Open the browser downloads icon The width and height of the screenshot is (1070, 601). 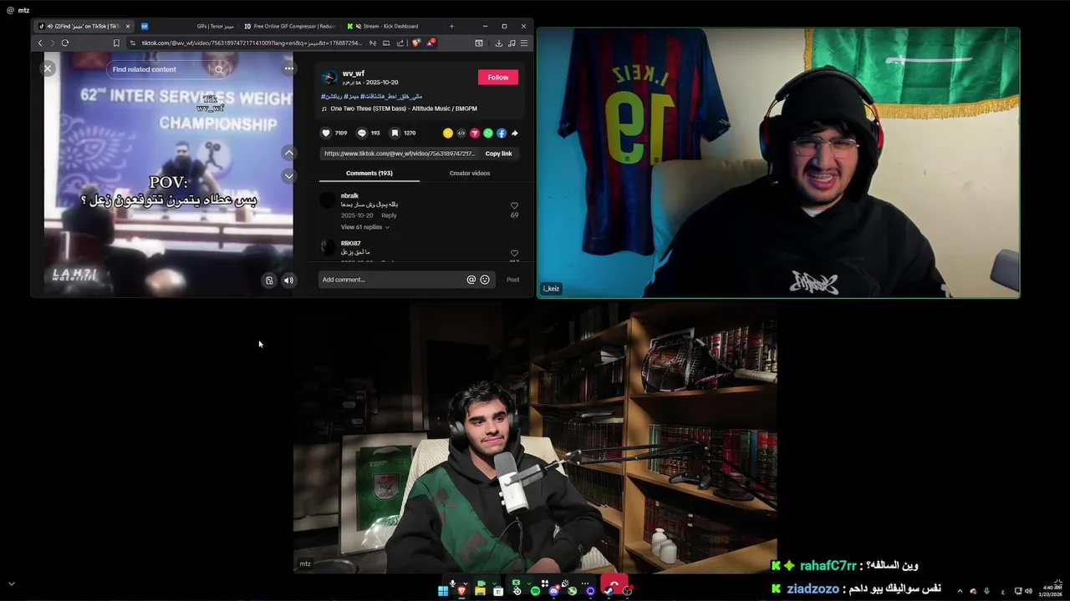[x=499, y=43]
